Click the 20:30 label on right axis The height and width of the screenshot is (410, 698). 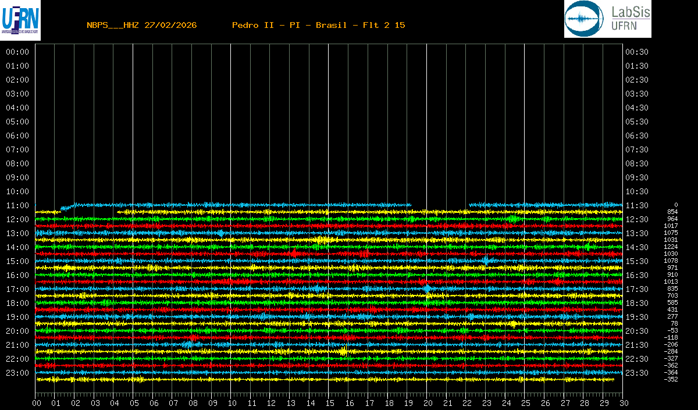tap(636, 331)
